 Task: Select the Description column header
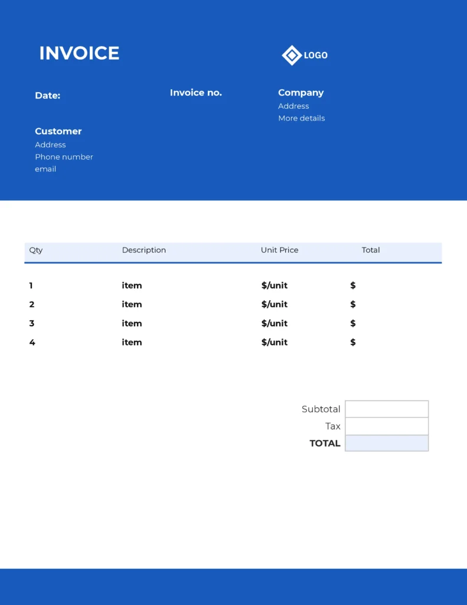(x=143, y=251)
